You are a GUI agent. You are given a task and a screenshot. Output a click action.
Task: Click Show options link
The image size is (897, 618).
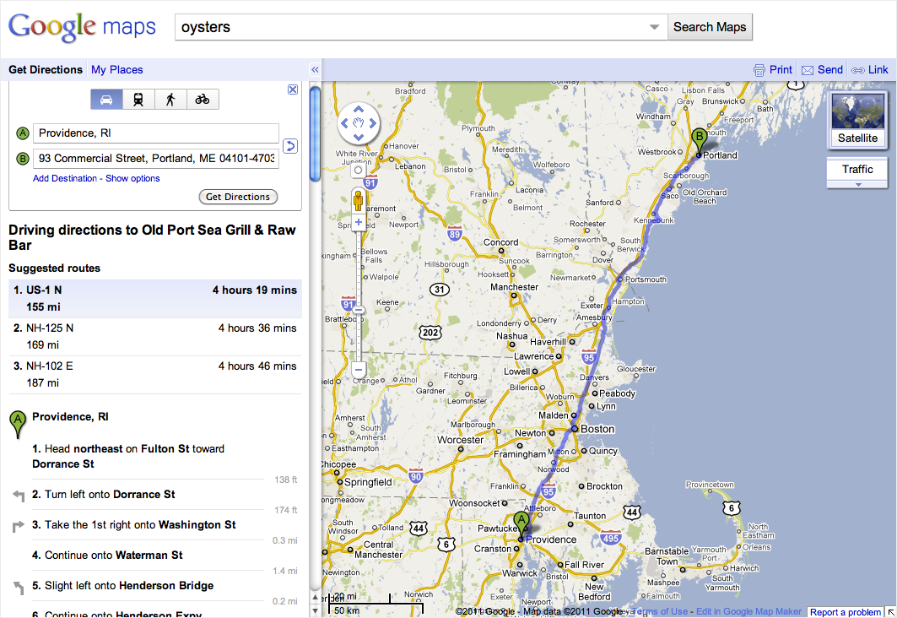pyautogui.click(x=132, y=178)
